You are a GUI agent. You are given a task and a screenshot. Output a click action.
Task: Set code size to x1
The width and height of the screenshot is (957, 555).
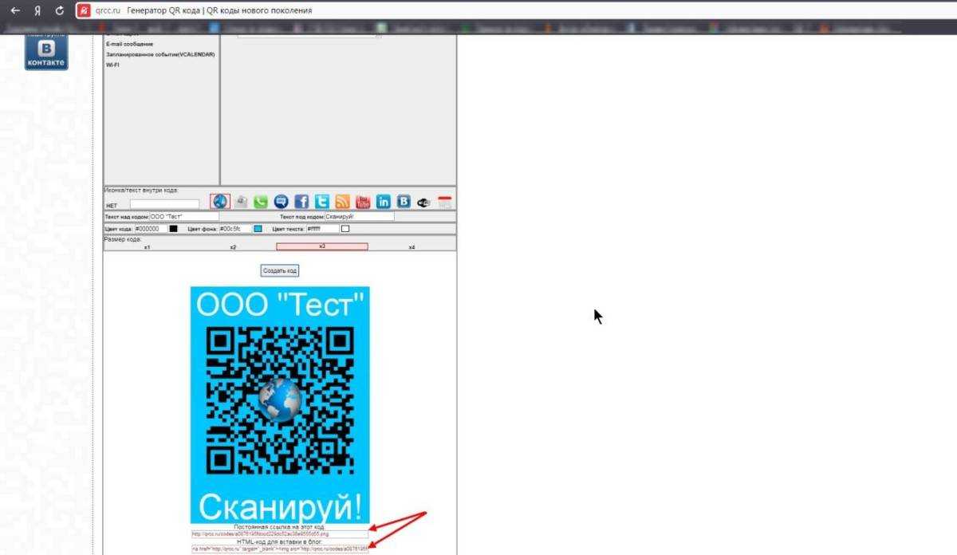tap(148, 247)
